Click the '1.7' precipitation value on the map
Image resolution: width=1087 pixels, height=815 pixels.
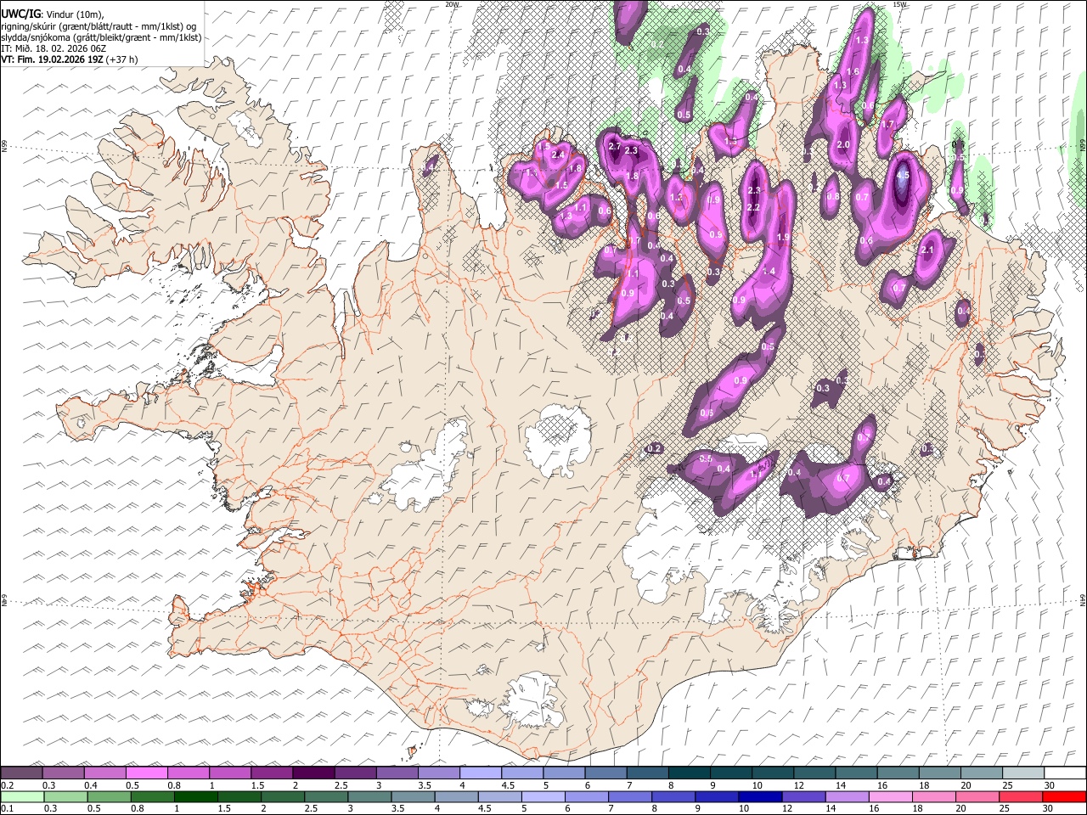click(887, 125)
